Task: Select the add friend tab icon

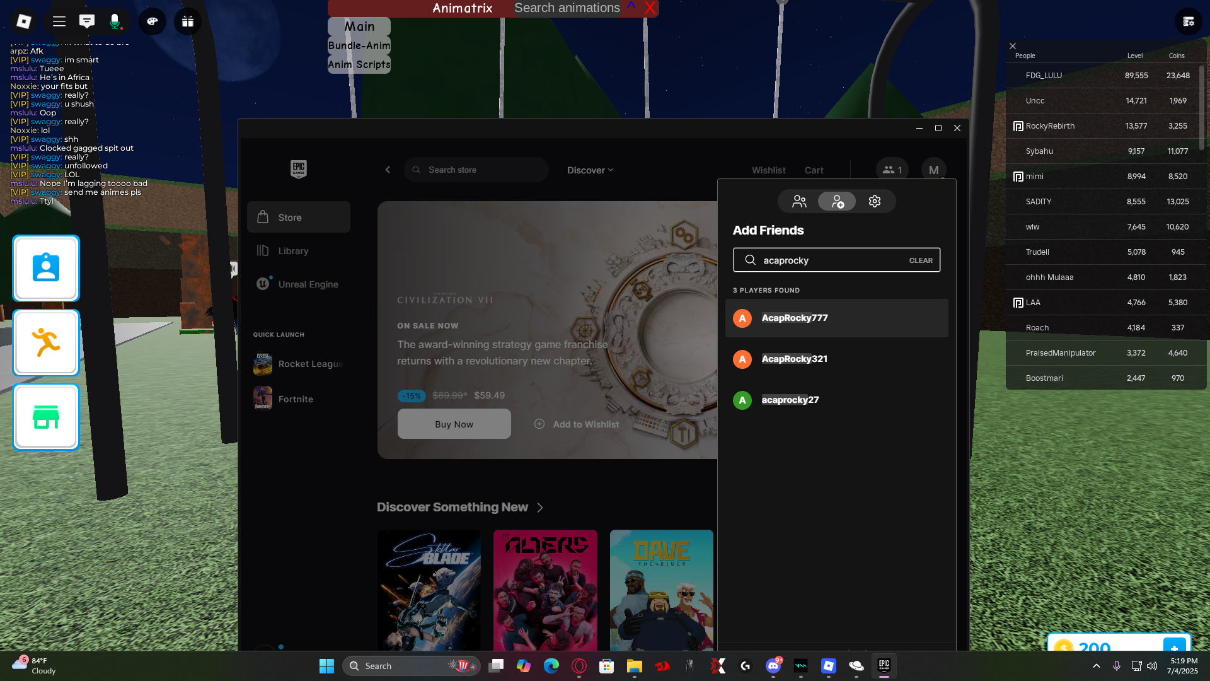Action: coord(837,201)
